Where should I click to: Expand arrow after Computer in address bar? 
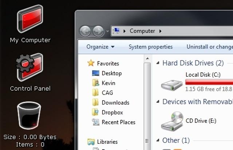point(160,31)
